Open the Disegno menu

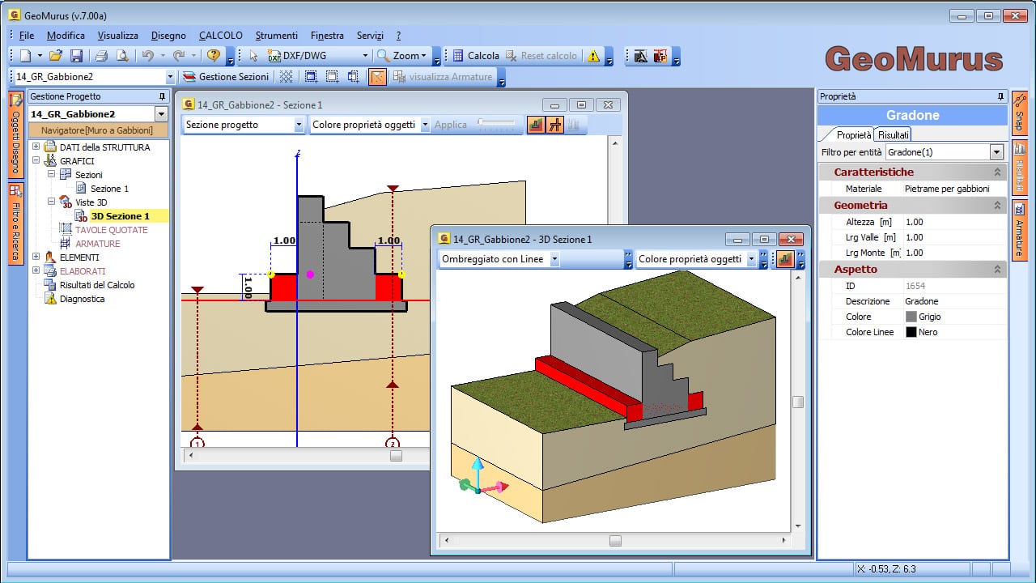point(168,36)
